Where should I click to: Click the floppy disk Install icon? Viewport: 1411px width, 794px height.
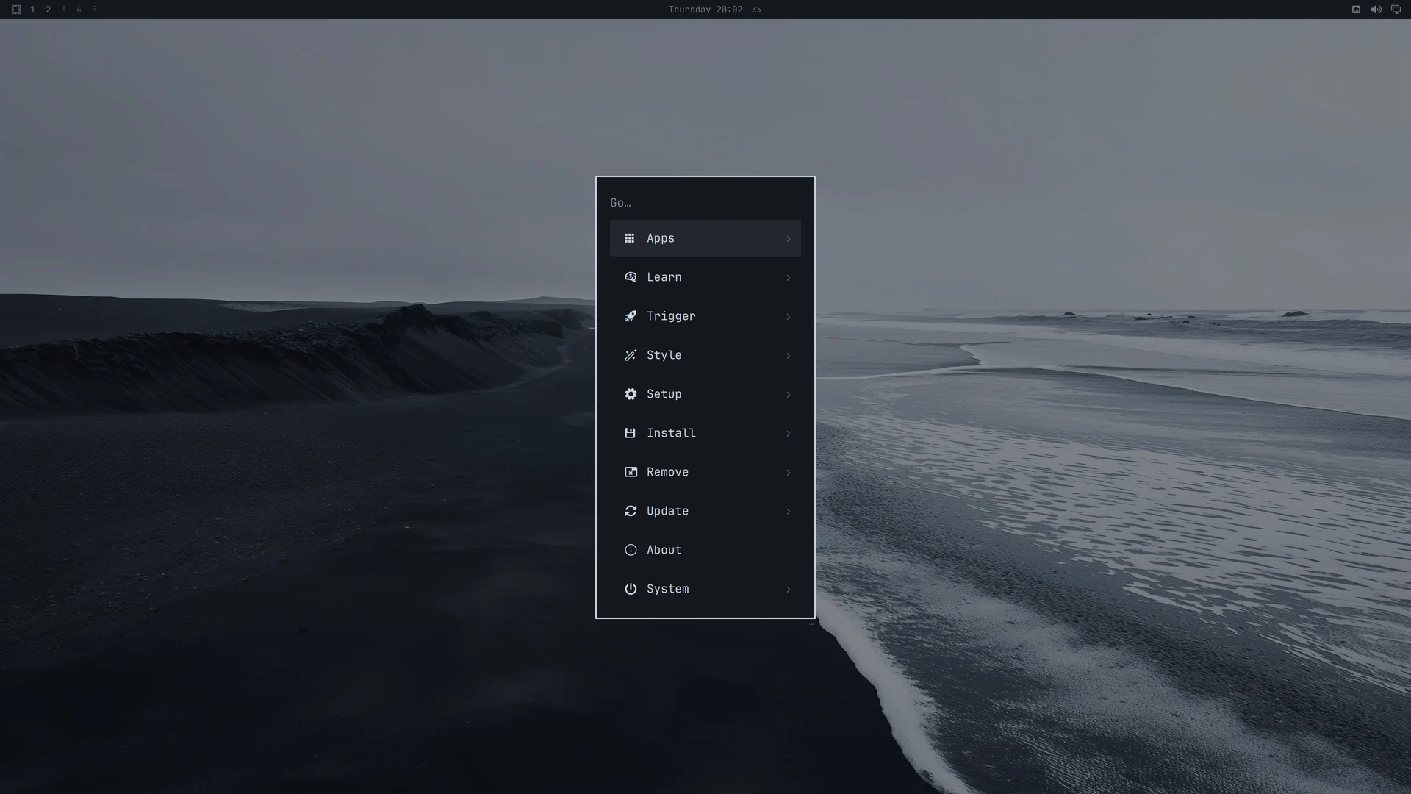click(x=630, y=433)
